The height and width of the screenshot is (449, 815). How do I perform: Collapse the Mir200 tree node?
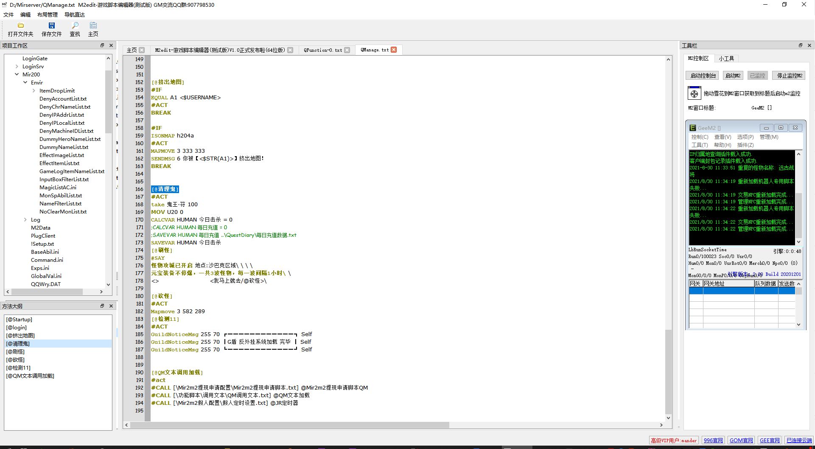pos(17,74)
